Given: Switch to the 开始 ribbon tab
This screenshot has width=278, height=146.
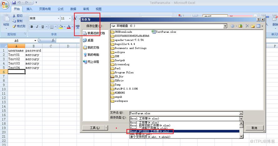Looking at the screenshot, I should tap(17, 9).
